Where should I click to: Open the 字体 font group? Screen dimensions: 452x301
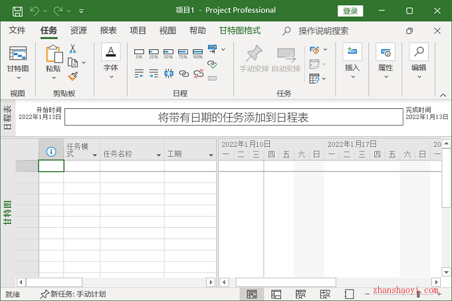pyautogui.click(x=111, y=60)
